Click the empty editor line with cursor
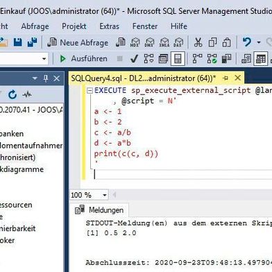 [182, 175]
